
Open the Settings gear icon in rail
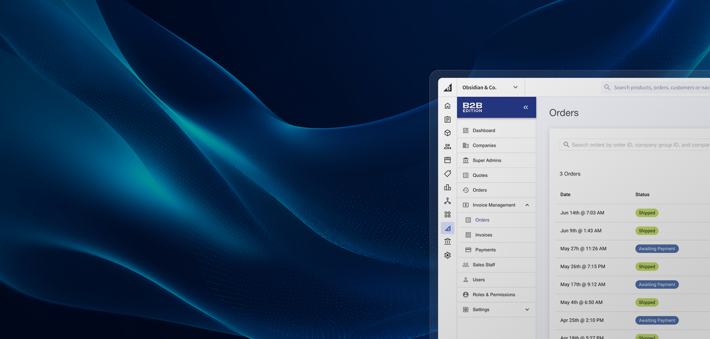tap(447, 255)
